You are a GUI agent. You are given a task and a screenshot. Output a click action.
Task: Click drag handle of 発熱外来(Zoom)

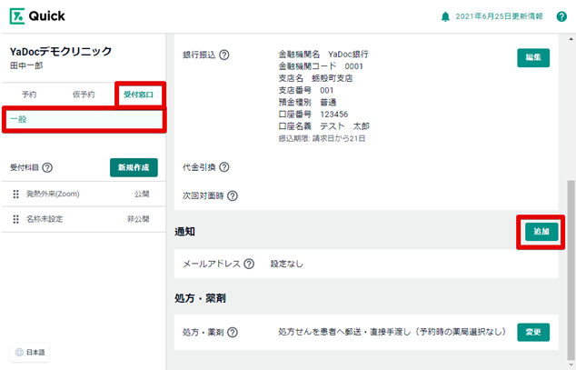point(15,195)
